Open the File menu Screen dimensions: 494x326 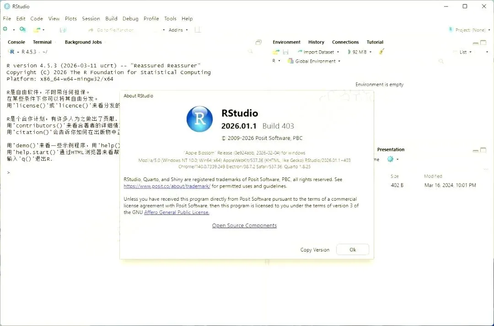7,19
